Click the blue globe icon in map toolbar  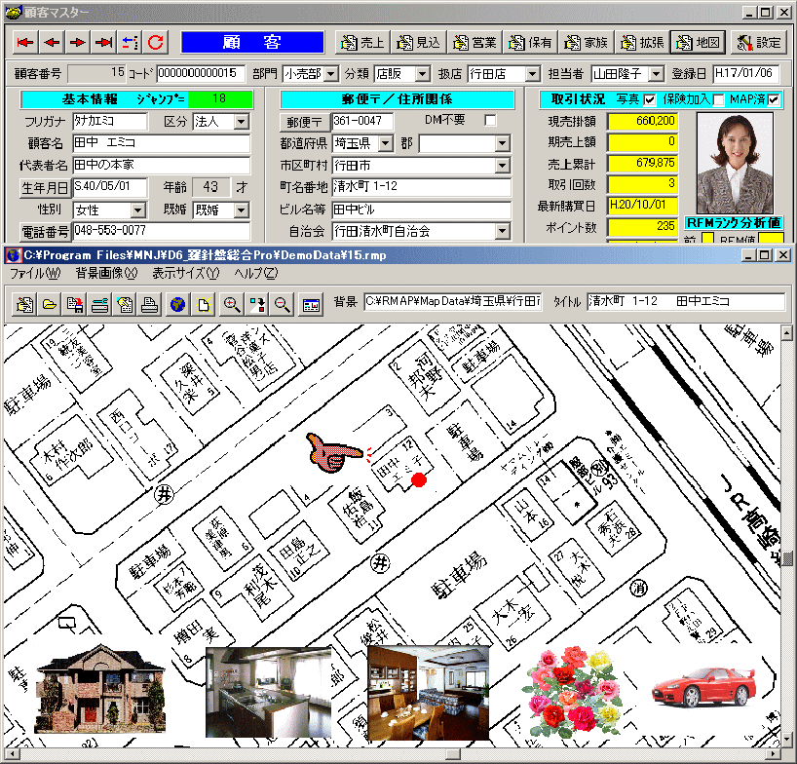[178, 304]
